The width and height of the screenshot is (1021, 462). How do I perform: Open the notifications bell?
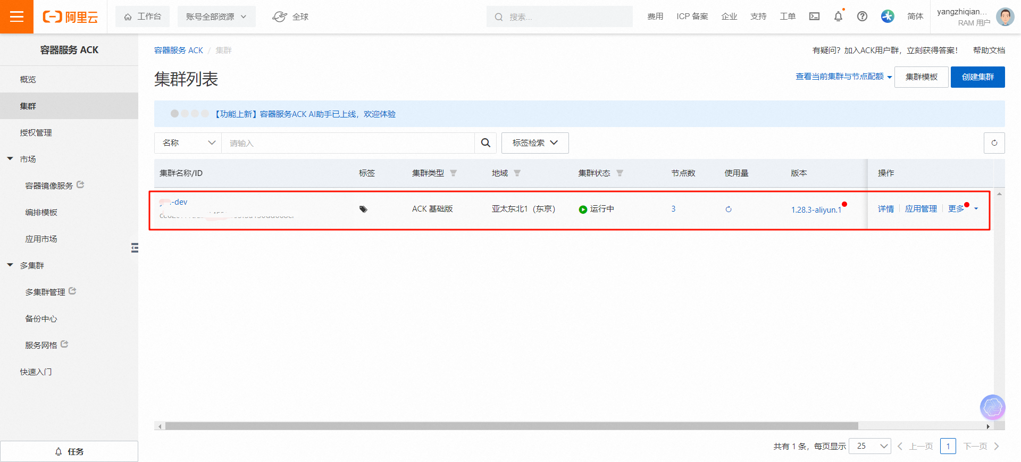[838, 16]
